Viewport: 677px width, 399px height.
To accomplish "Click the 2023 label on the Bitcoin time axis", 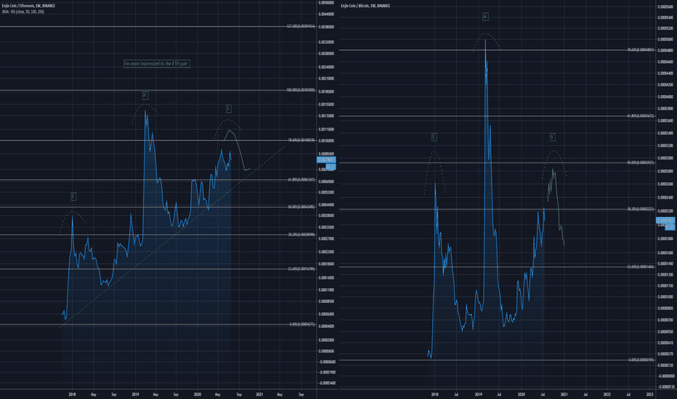I will tap(650, 394).
